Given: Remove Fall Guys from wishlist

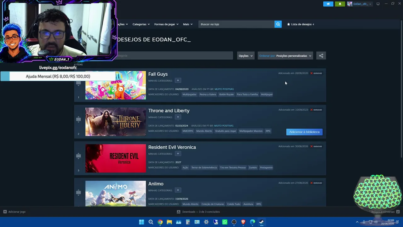Looking at the screenshot, I should click(x=316, y=73).
